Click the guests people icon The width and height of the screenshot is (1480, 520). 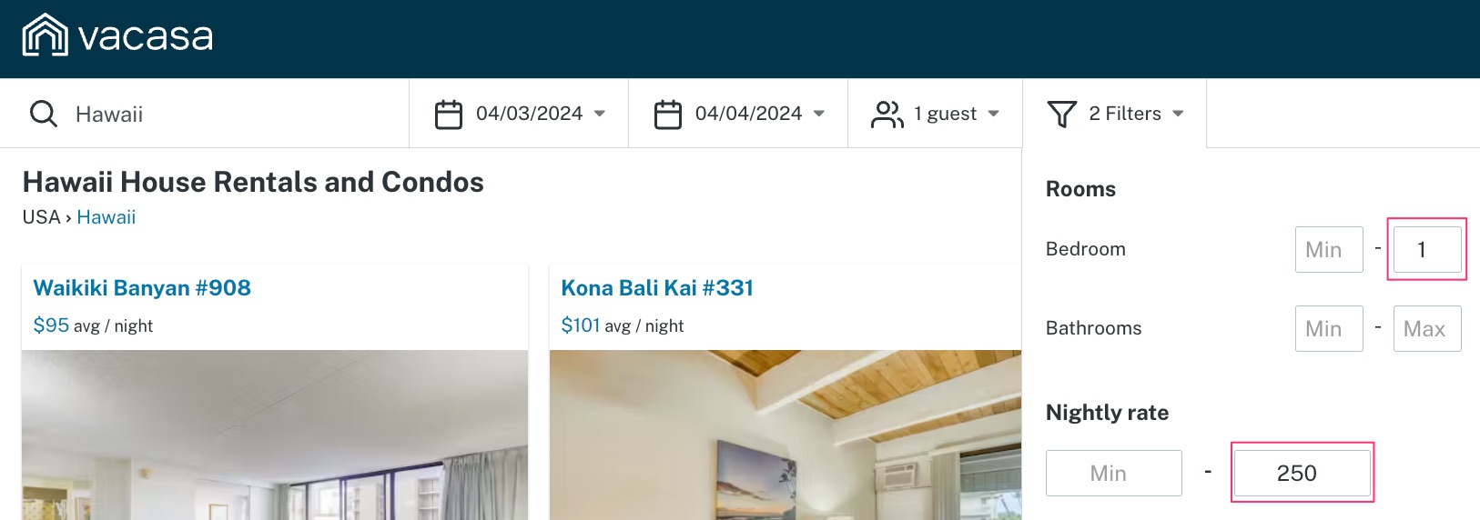(887, 115)
